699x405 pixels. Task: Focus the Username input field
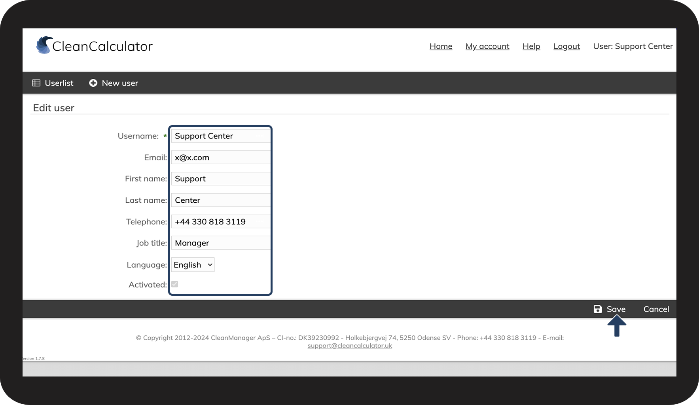tap(221, 136)
